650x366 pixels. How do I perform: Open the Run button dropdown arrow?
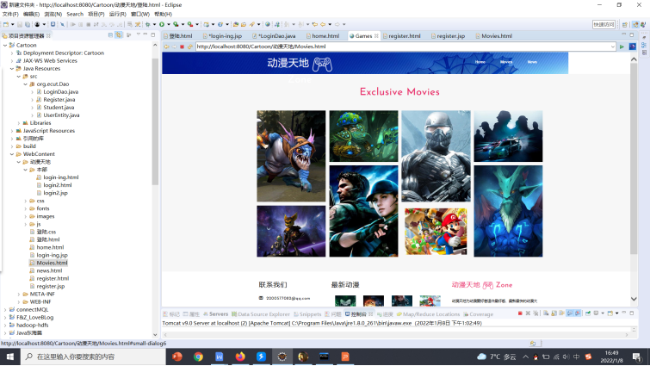click(168, 24)
